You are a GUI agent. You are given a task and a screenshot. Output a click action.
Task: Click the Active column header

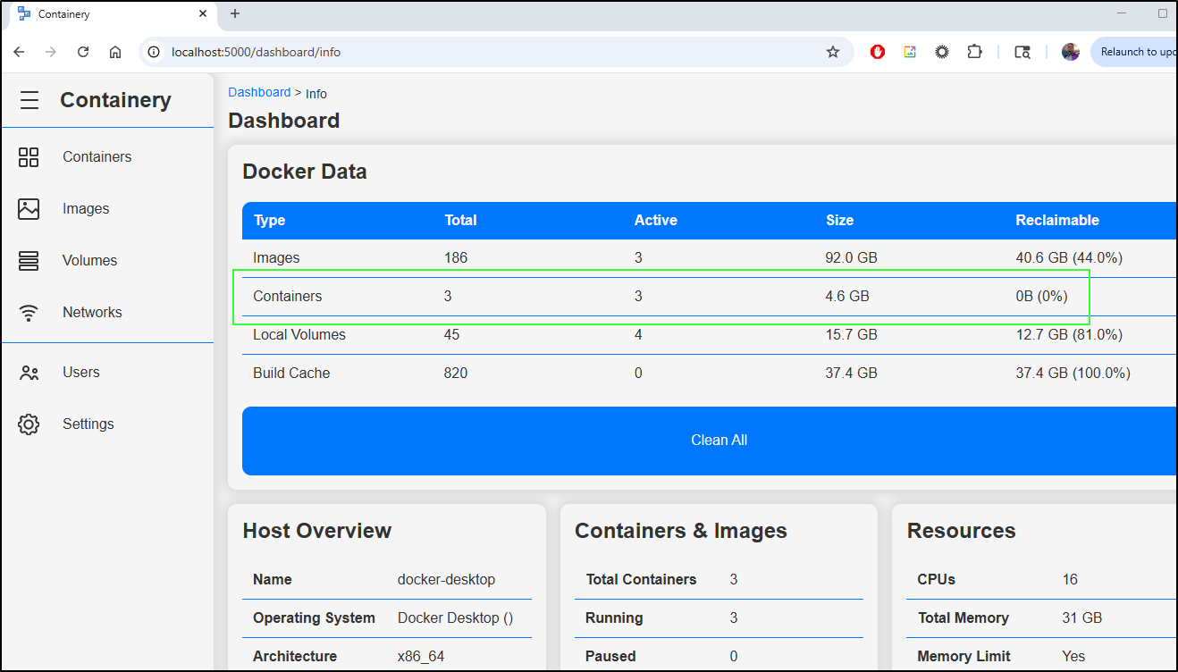[656, 221]
